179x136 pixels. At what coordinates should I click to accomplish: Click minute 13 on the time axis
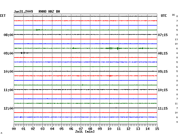coord(138,129)
